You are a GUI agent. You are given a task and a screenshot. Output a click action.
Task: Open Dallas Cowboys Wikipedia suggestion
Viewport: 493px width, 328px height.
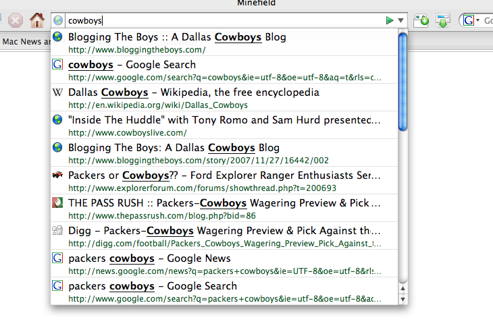(x=224, y=97)
